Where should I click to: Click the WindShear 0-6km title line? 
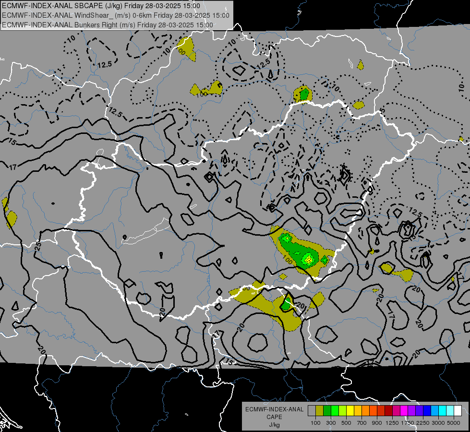tap(115, 15)
